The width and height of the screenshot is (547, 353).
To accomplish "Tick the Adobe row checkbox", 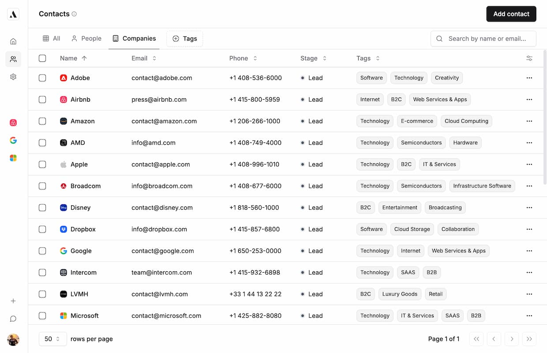I will 42,78.
